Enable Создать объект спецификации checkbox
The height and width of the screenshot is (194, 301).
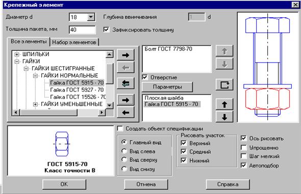pyautogui.click(x=120, y=128)
